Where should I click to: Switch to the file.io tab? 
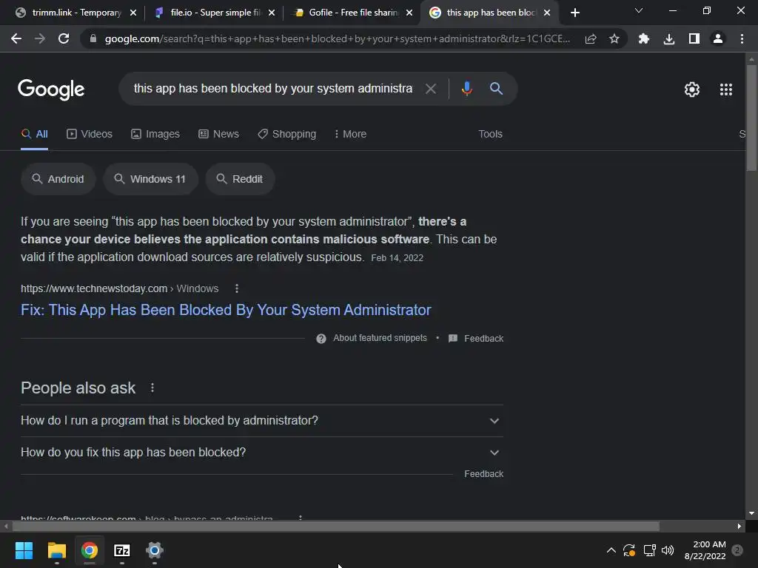click(212, 13)
